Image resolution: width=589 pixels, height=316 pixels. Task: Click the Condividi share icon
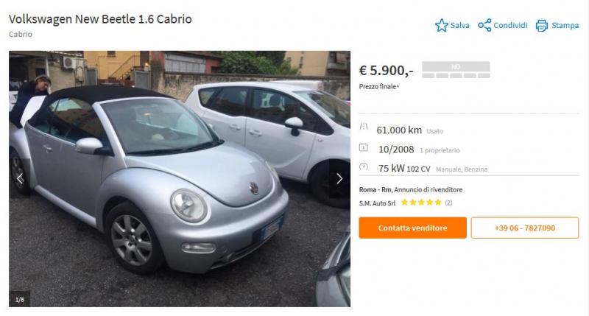click(x=484, y=25)
